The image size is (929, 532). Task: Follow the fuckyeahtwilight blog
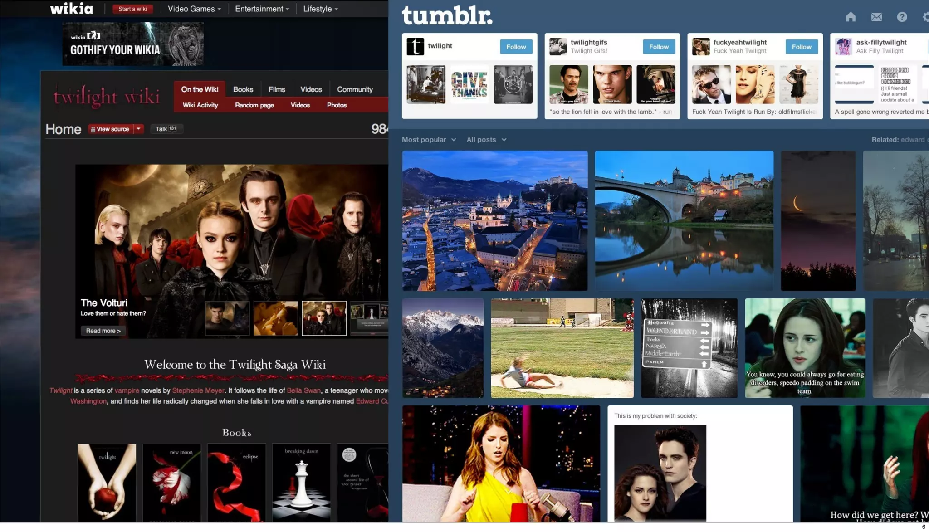click(x=801, y=47)
